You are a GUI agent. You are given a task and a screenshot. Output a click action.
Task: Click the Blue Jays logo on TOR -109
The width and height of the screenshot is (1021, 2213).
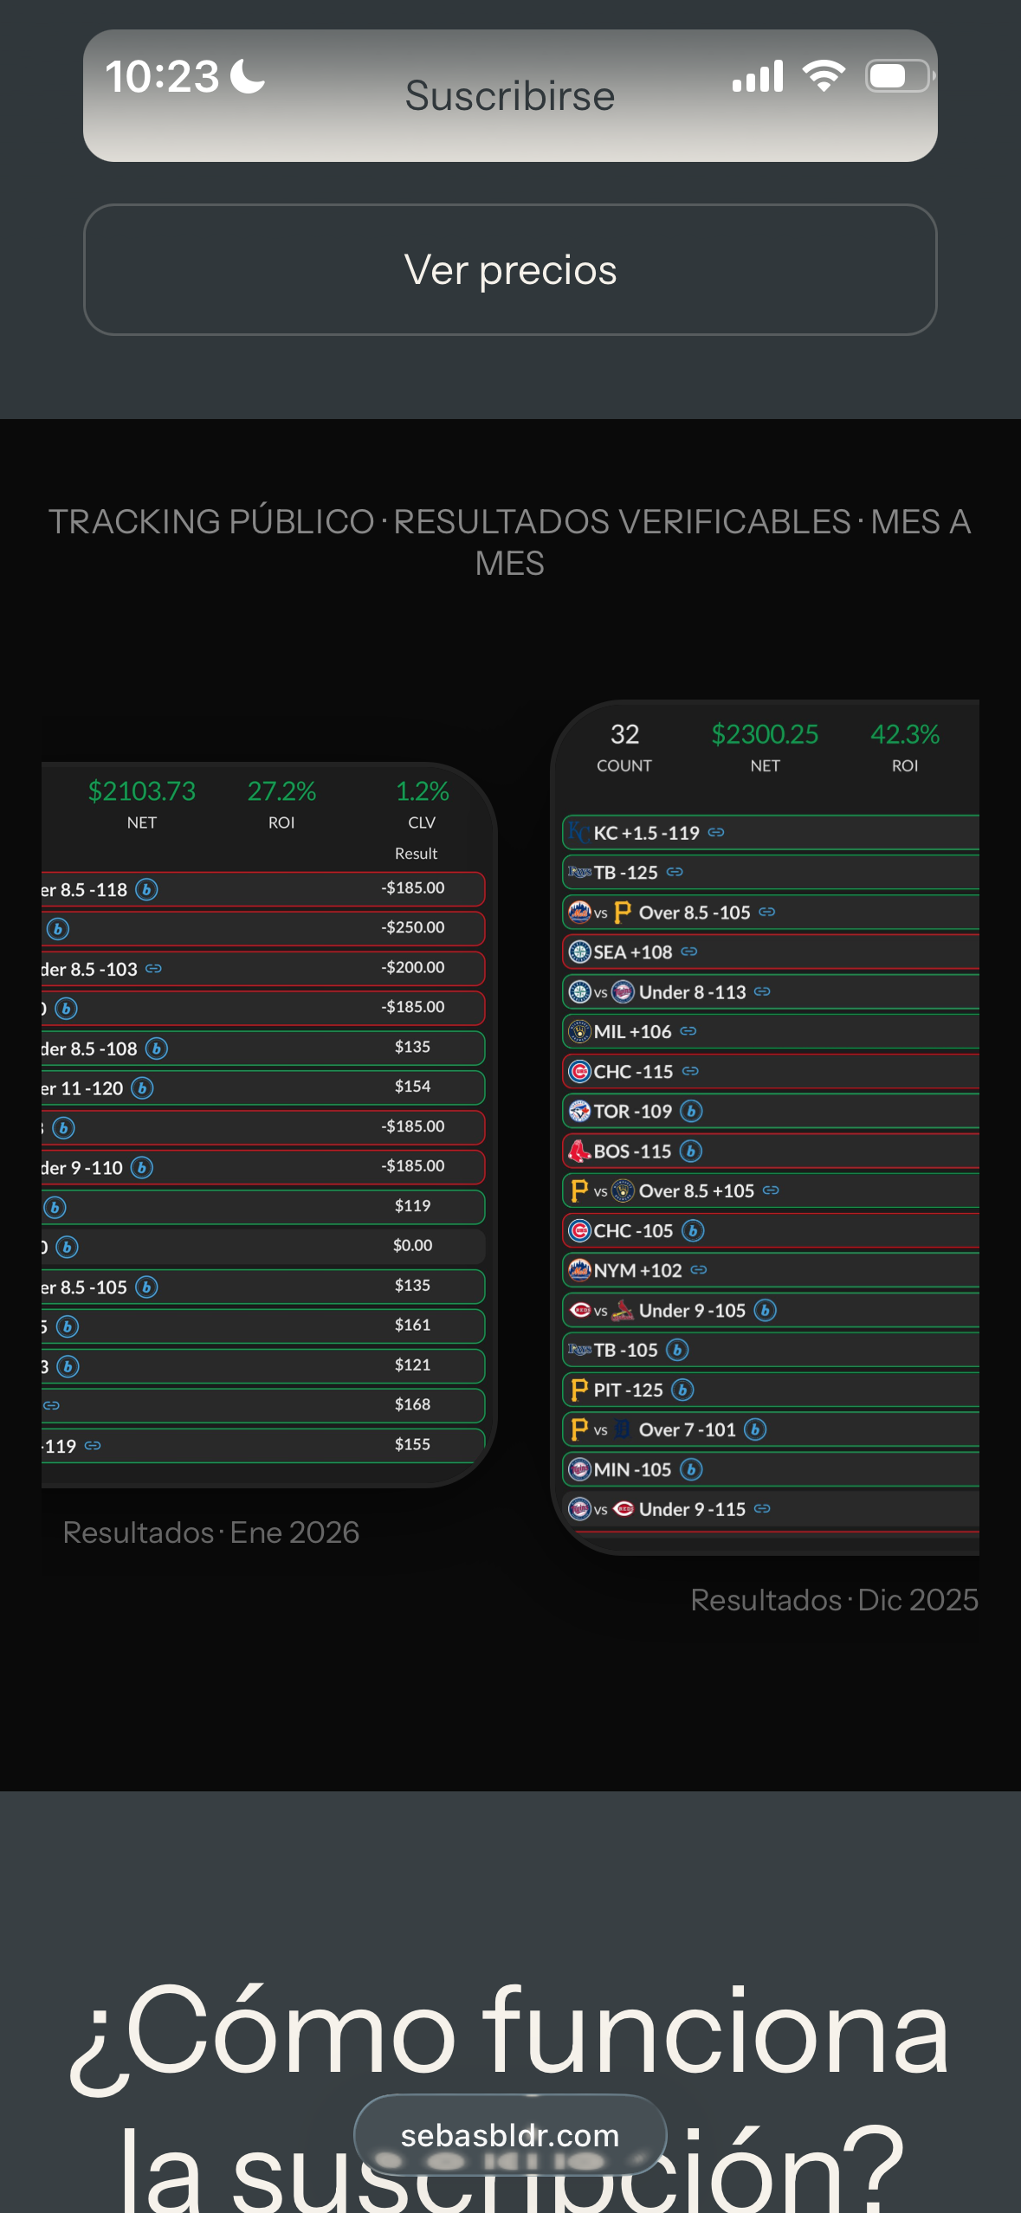click(x=578, y=1111)
